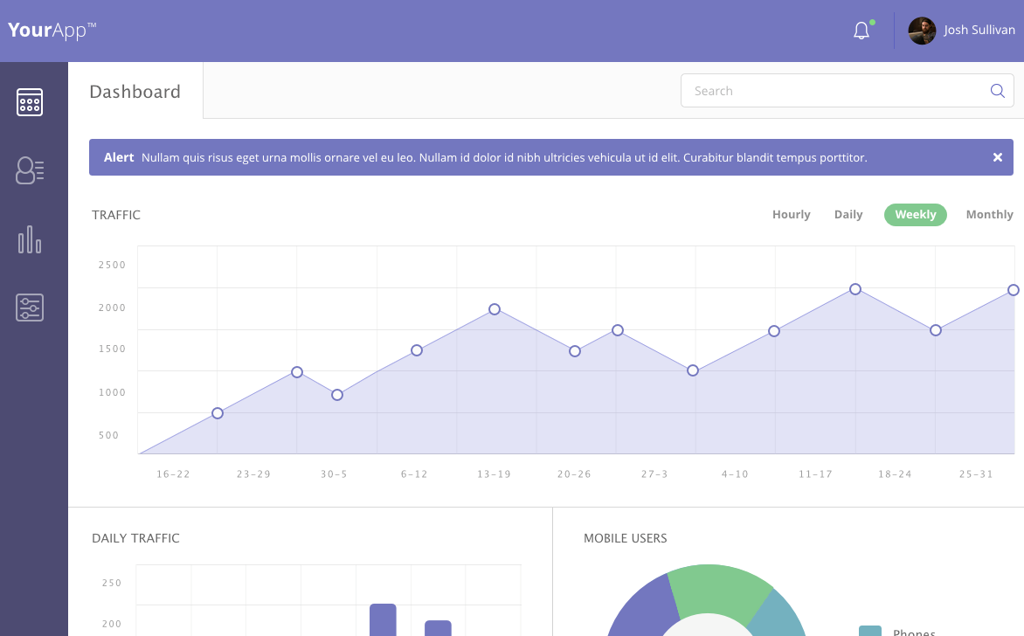Image resolution: width=1024 pixels, height=636 pixels.
Task: Click the 13-19 week peak data point
Action: [495, 309]
